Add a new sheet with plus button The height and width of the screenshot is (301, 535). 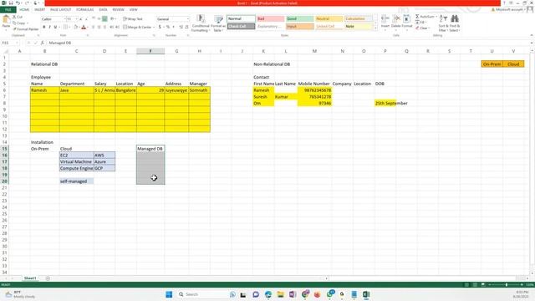pyautogui.click(x=48, y=278)
